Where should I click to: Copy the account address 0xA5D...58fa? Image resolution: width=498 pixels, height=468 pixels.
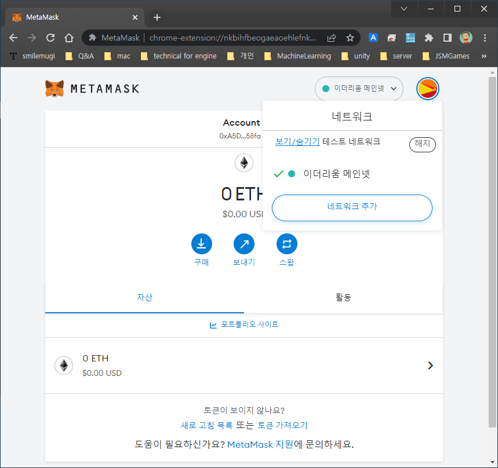tap(240, 136)
